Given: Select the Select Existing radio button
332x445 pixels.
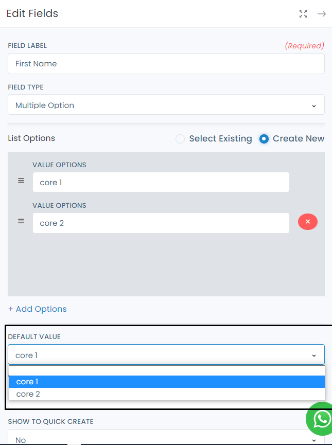Looking at the screenshot, I should [x=180, y=139].
